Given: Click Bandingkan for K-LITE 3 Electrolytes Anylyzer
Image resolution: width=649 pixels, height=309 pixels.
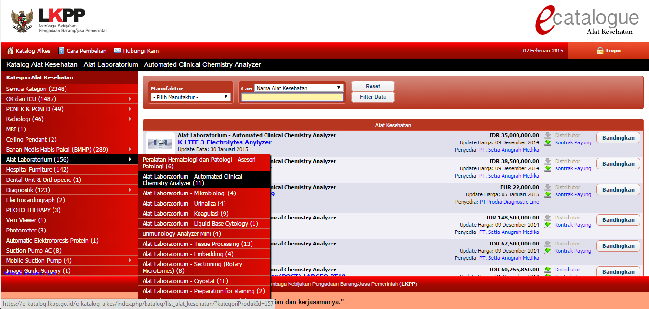Looking at the screenshot, I should tap(618, 138).
